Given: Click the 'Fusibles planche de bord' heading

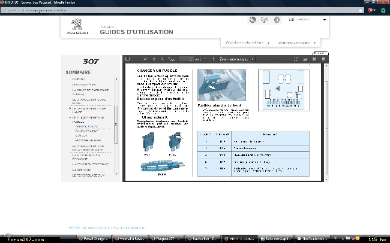Looking at the screenshot, I should pyautogui.click(x=219, y=105).
